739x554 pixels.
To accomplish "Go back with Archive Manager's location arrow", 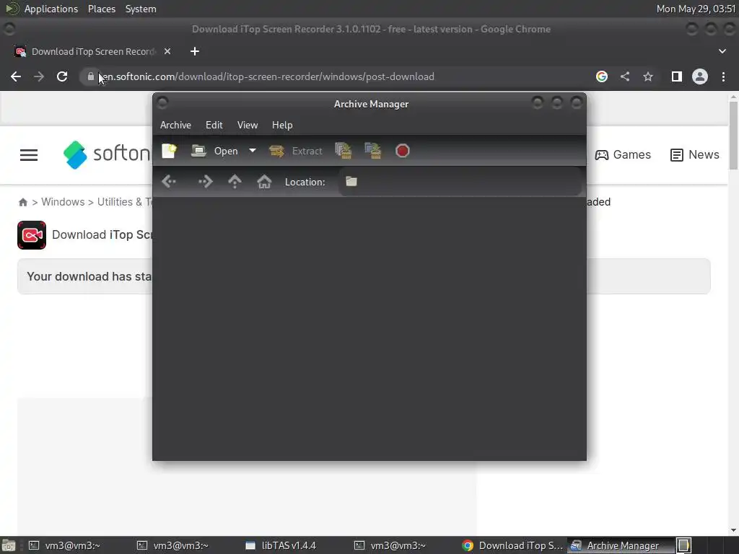I will click(169, 182).
